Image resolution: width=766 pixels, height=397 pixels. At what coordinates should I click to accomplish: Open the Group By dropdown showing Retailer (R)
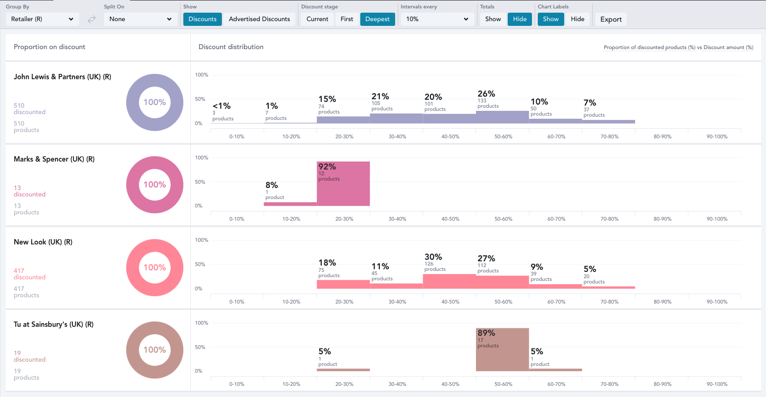[42, 20]
